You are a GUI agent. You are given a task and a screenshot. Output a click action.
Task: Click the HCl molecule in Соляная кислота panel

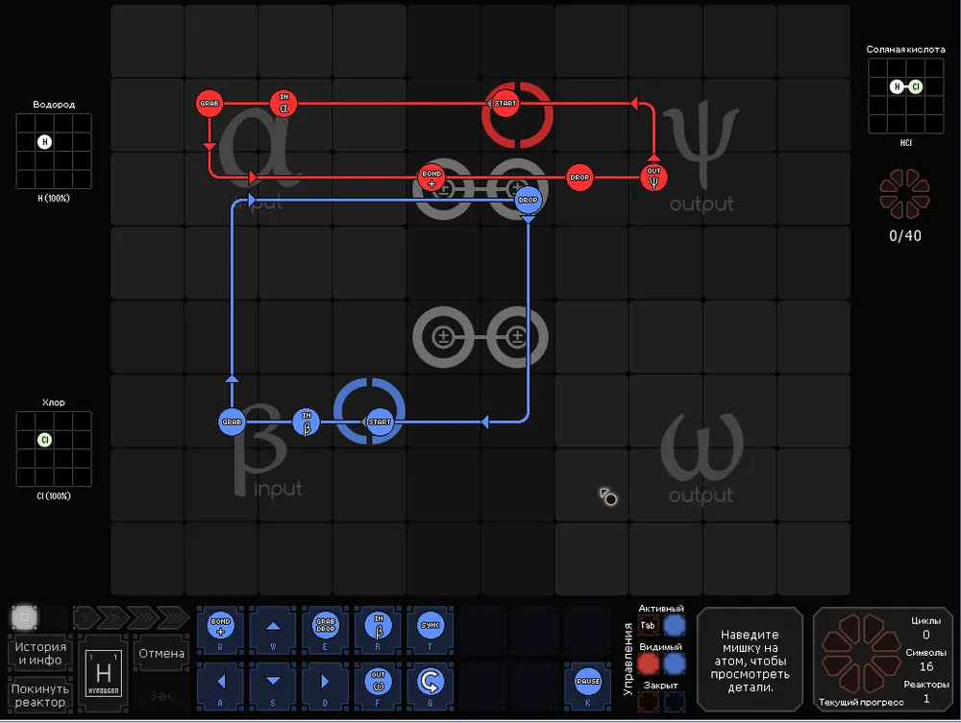906,87
